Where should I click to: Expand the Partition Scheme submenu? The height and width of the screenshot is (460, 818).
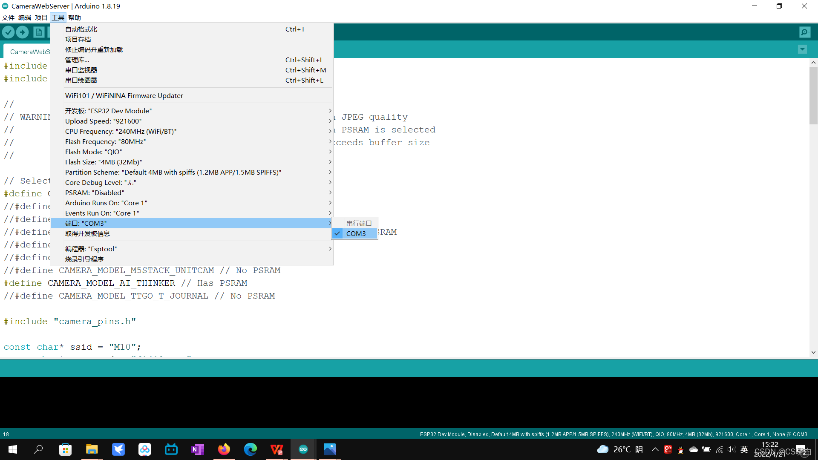click(192, 172)
